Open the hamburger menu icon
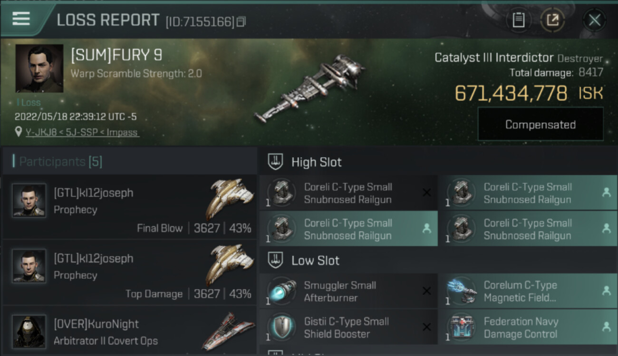Viewport: 618px width, 356px height. point(21,19)
